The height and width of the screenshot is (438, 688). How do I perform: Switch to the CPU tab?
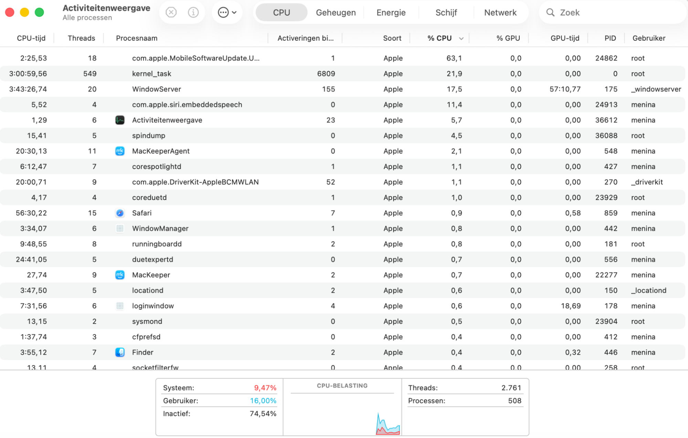pos(282,12)
